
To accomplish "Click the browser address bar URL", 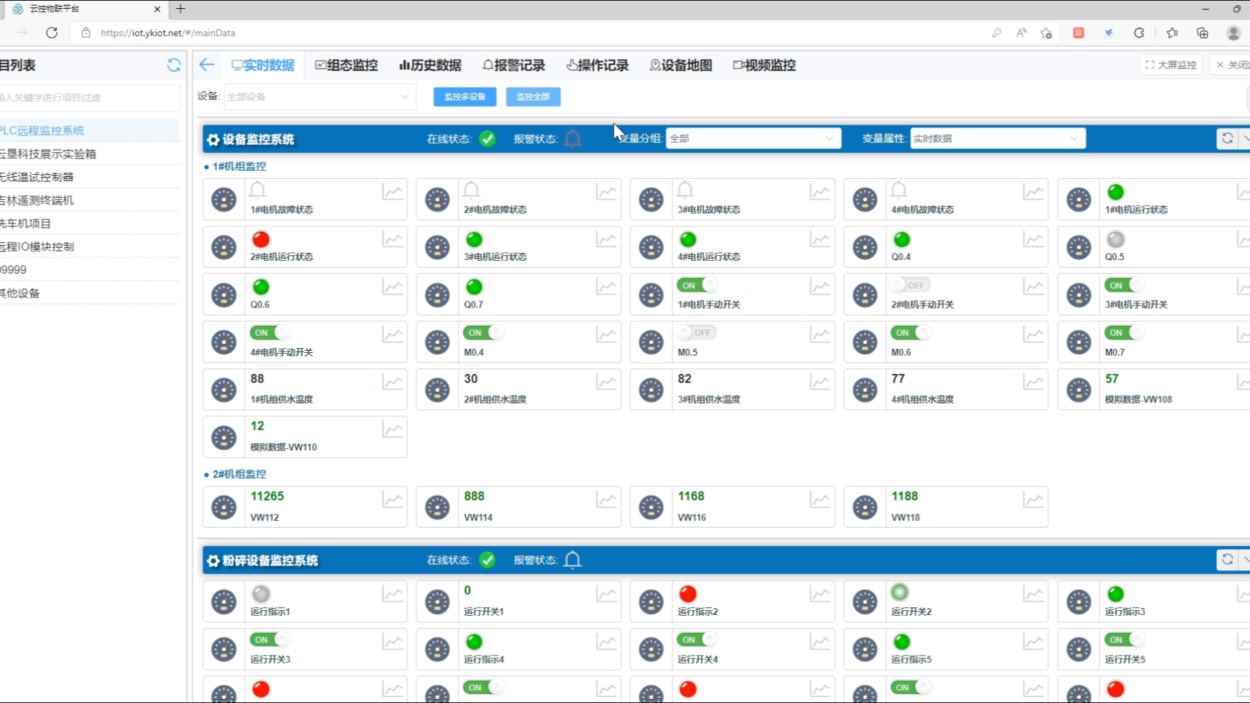I will 168,33.
